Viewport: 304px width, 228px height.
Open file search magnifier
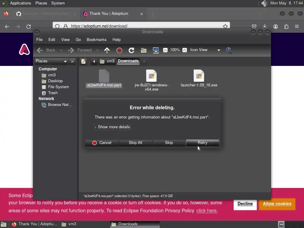(229, 50)
